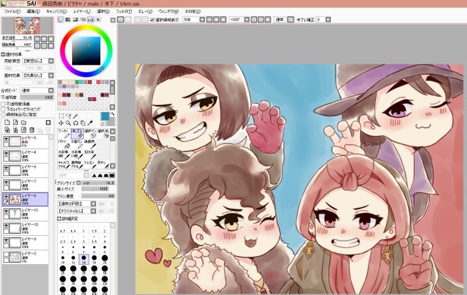Open the rotation angle dropdown in toolbar
Screen dimensions: 467x295
pos(247,20)
